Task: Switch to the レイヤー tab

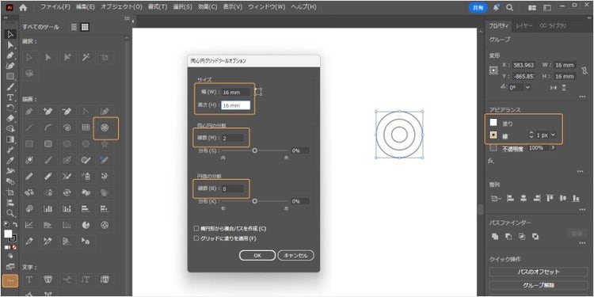Action: [x=524, y=26]
